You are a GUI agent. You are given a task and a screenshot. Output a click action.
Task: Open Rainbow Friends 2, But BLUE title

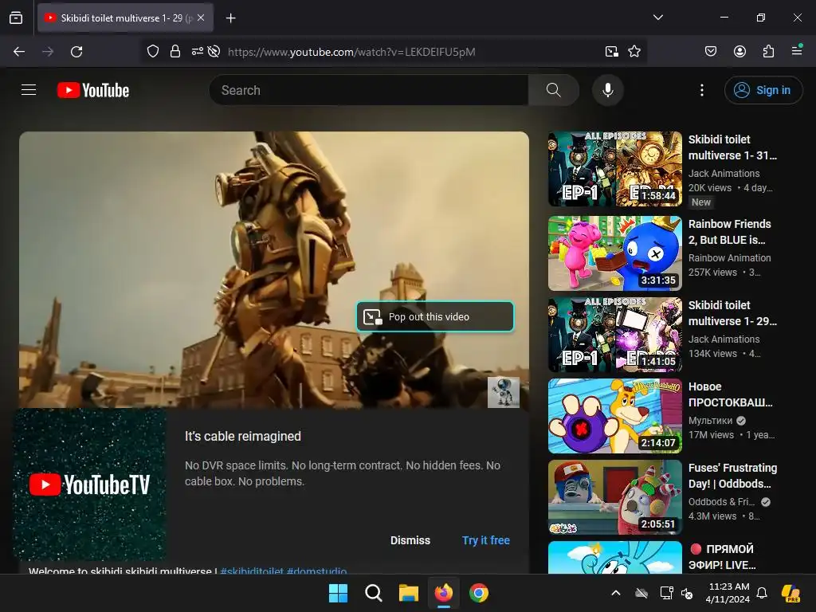tap(730, 232)
